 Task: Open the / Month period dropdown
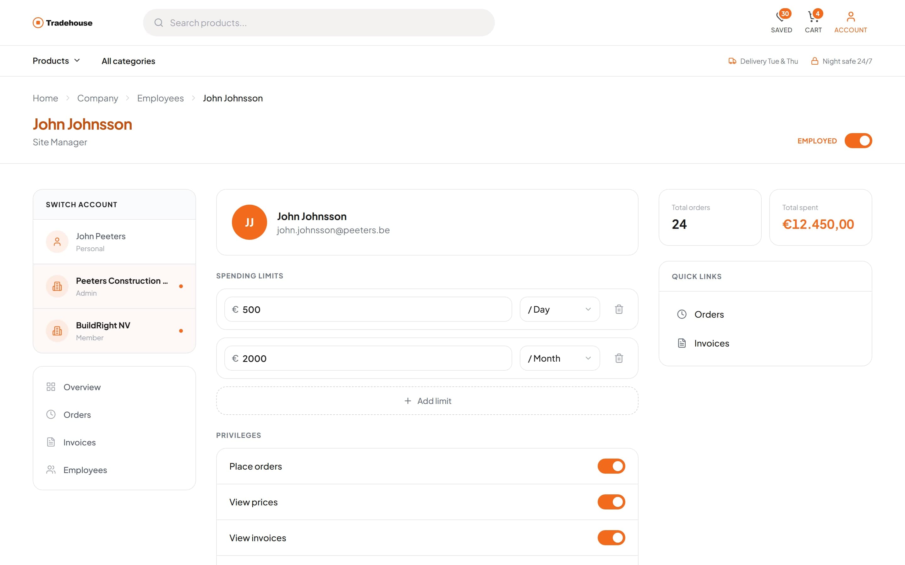559,358
